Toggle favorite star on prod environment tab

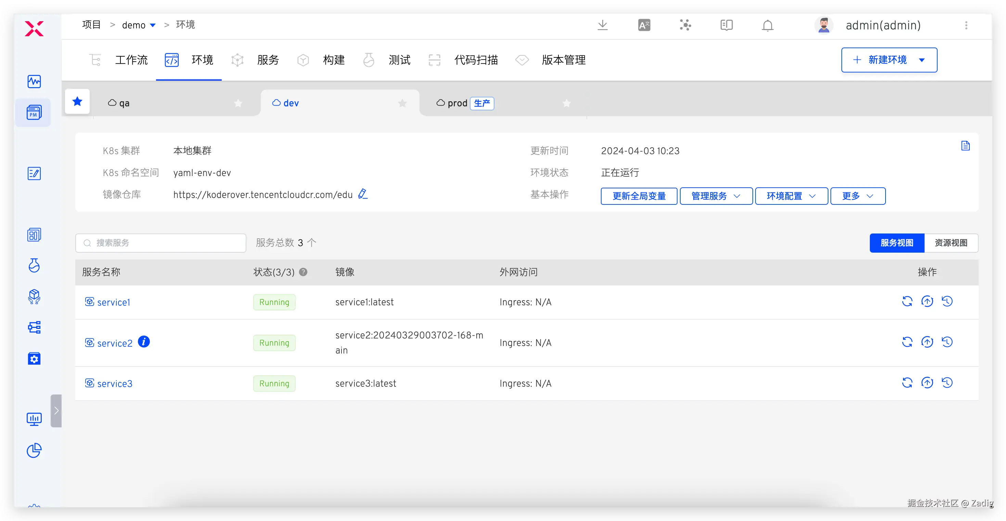click(x=567, y=104)
